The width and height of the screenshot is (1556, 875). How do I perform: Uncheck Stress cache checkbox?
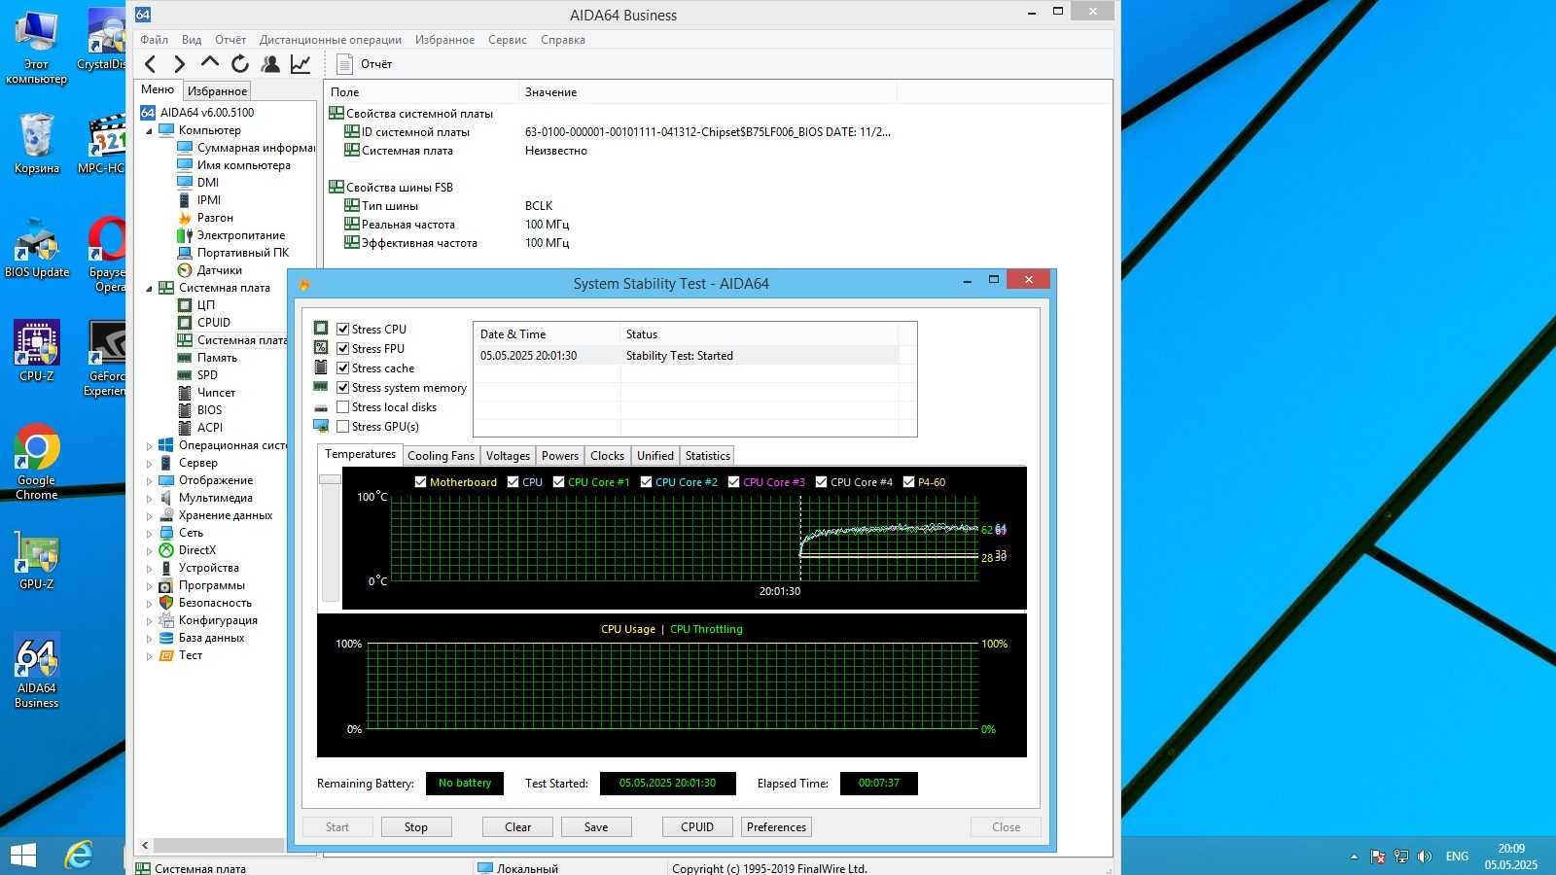(343, 367)
